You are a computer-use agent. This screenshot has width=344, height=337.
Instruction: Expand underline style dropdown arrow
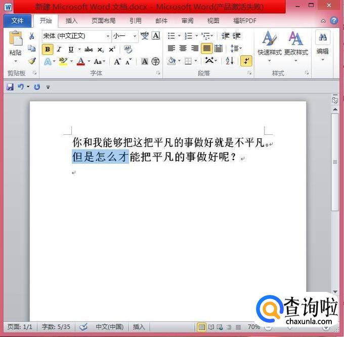[x=79, y=50]
